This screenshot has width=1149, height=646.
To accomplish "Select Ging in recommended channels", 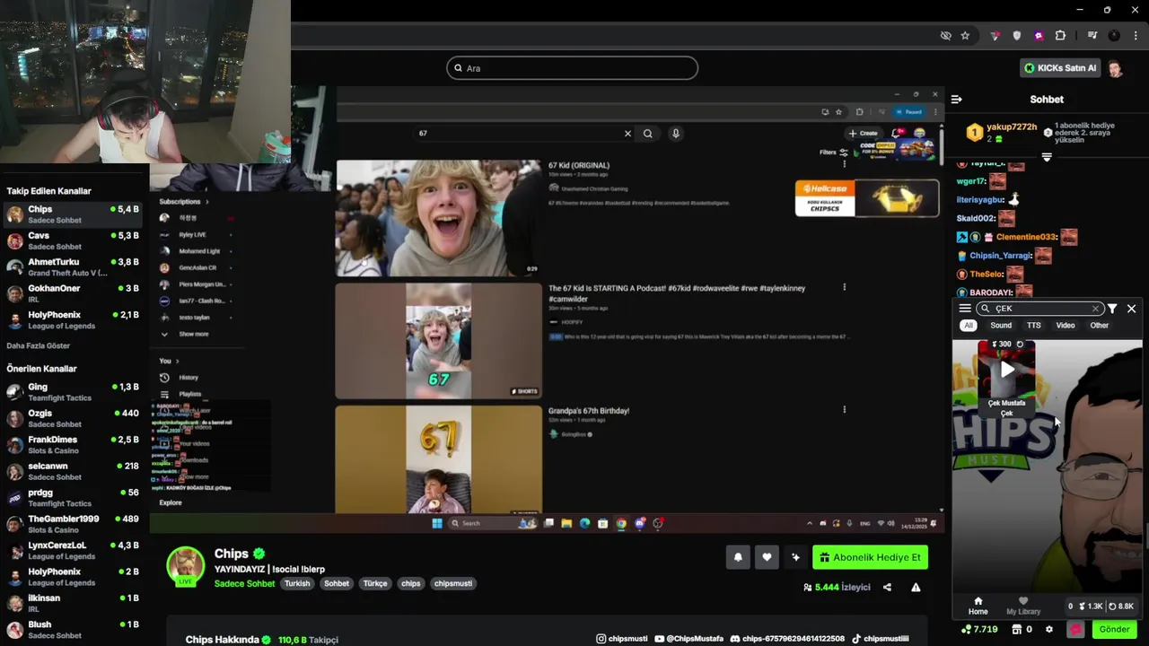I will tap(73, 392).
